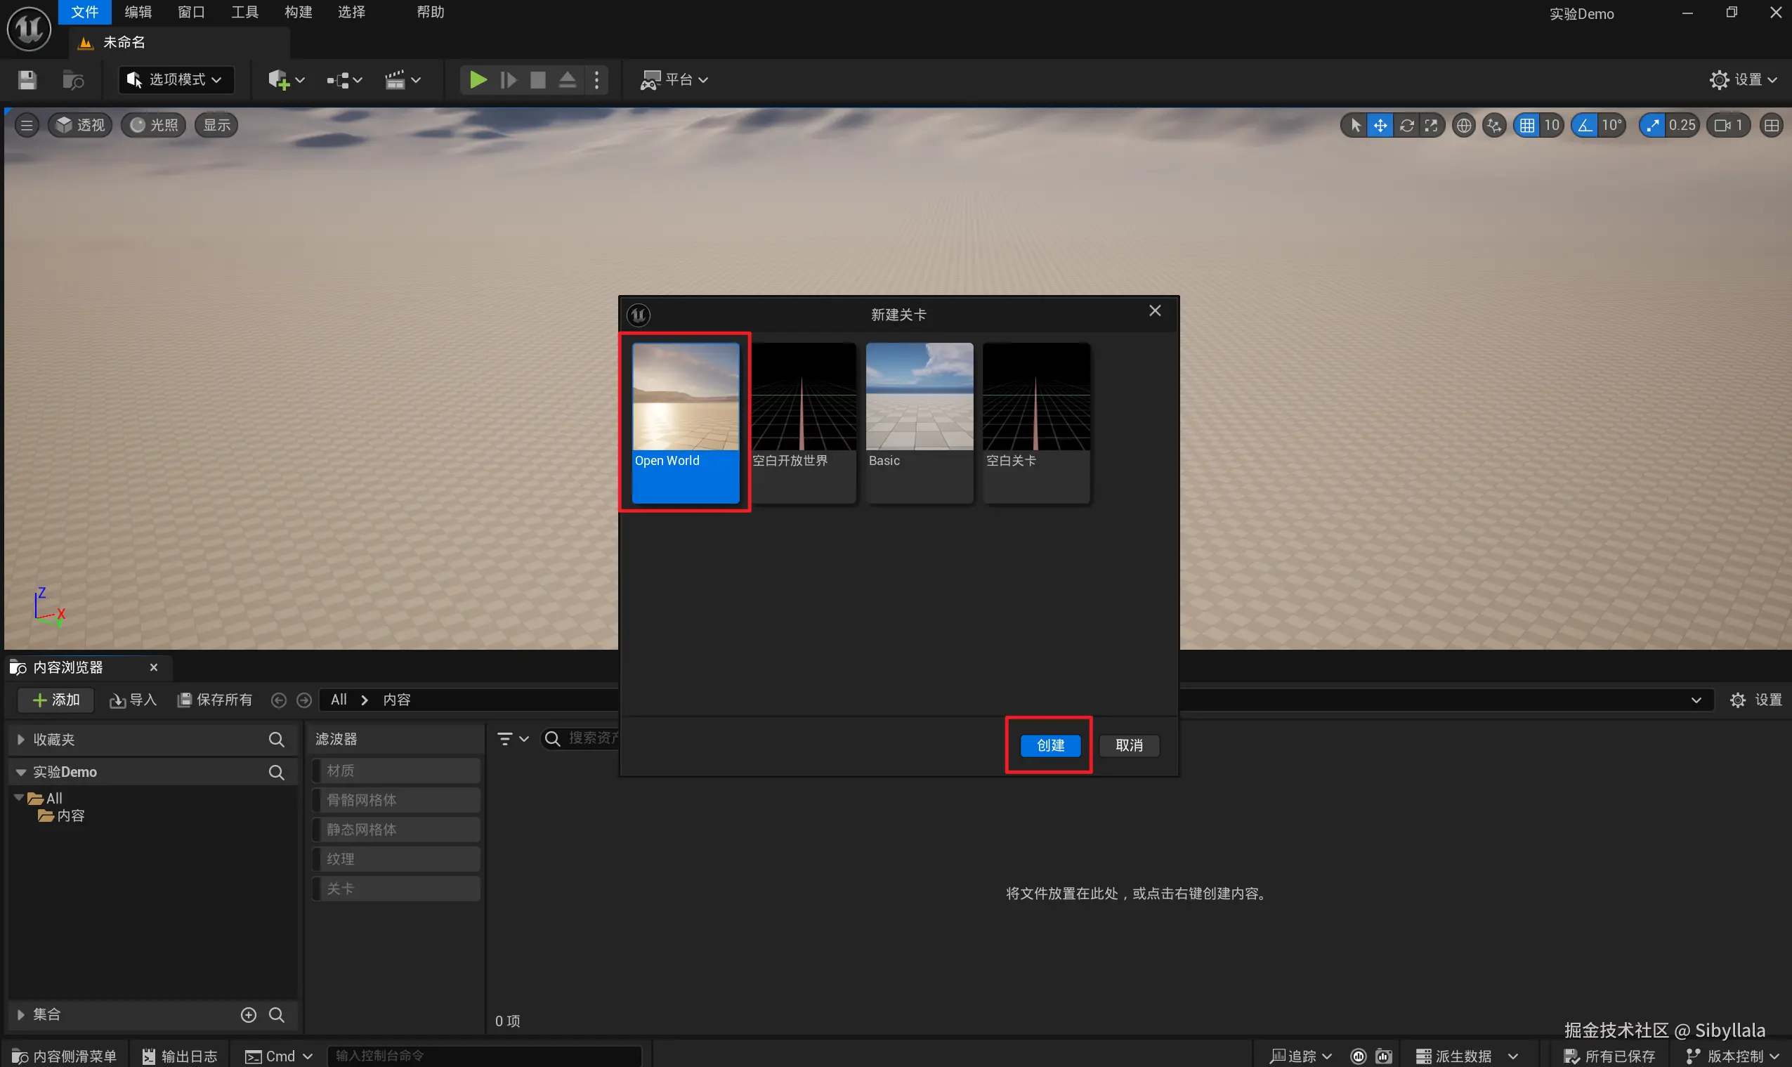Viewport: 1792px width, 1067px height.
Task: Click the rotate transform tool icon
Action: 1407,125
